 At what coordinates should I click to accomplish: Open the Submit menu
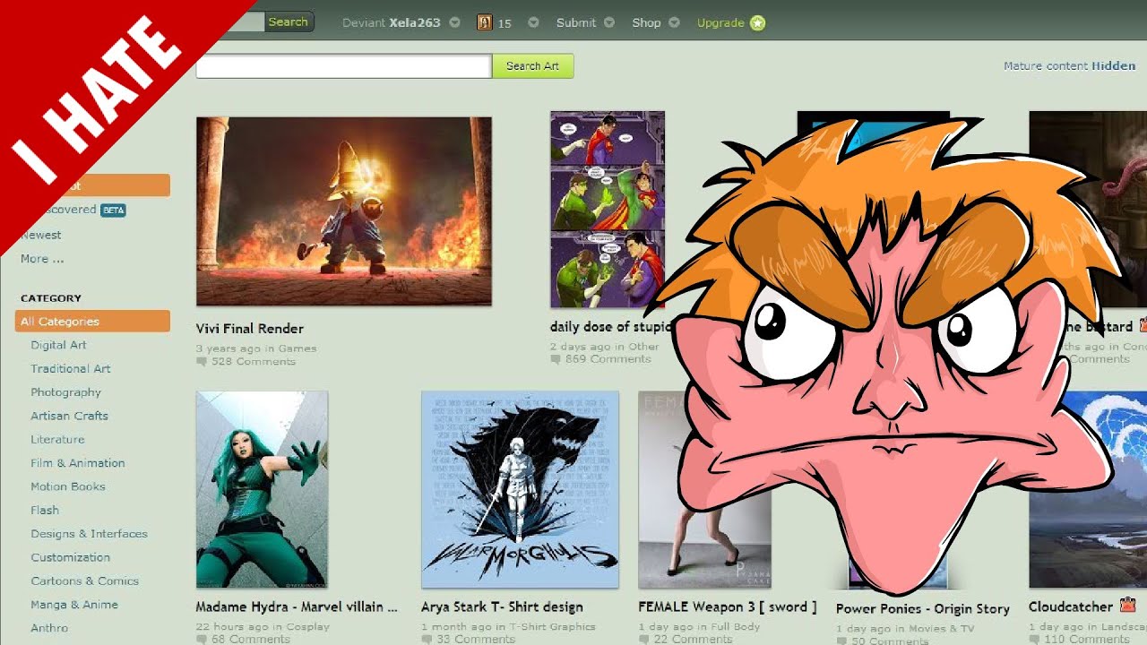(576, 22)
